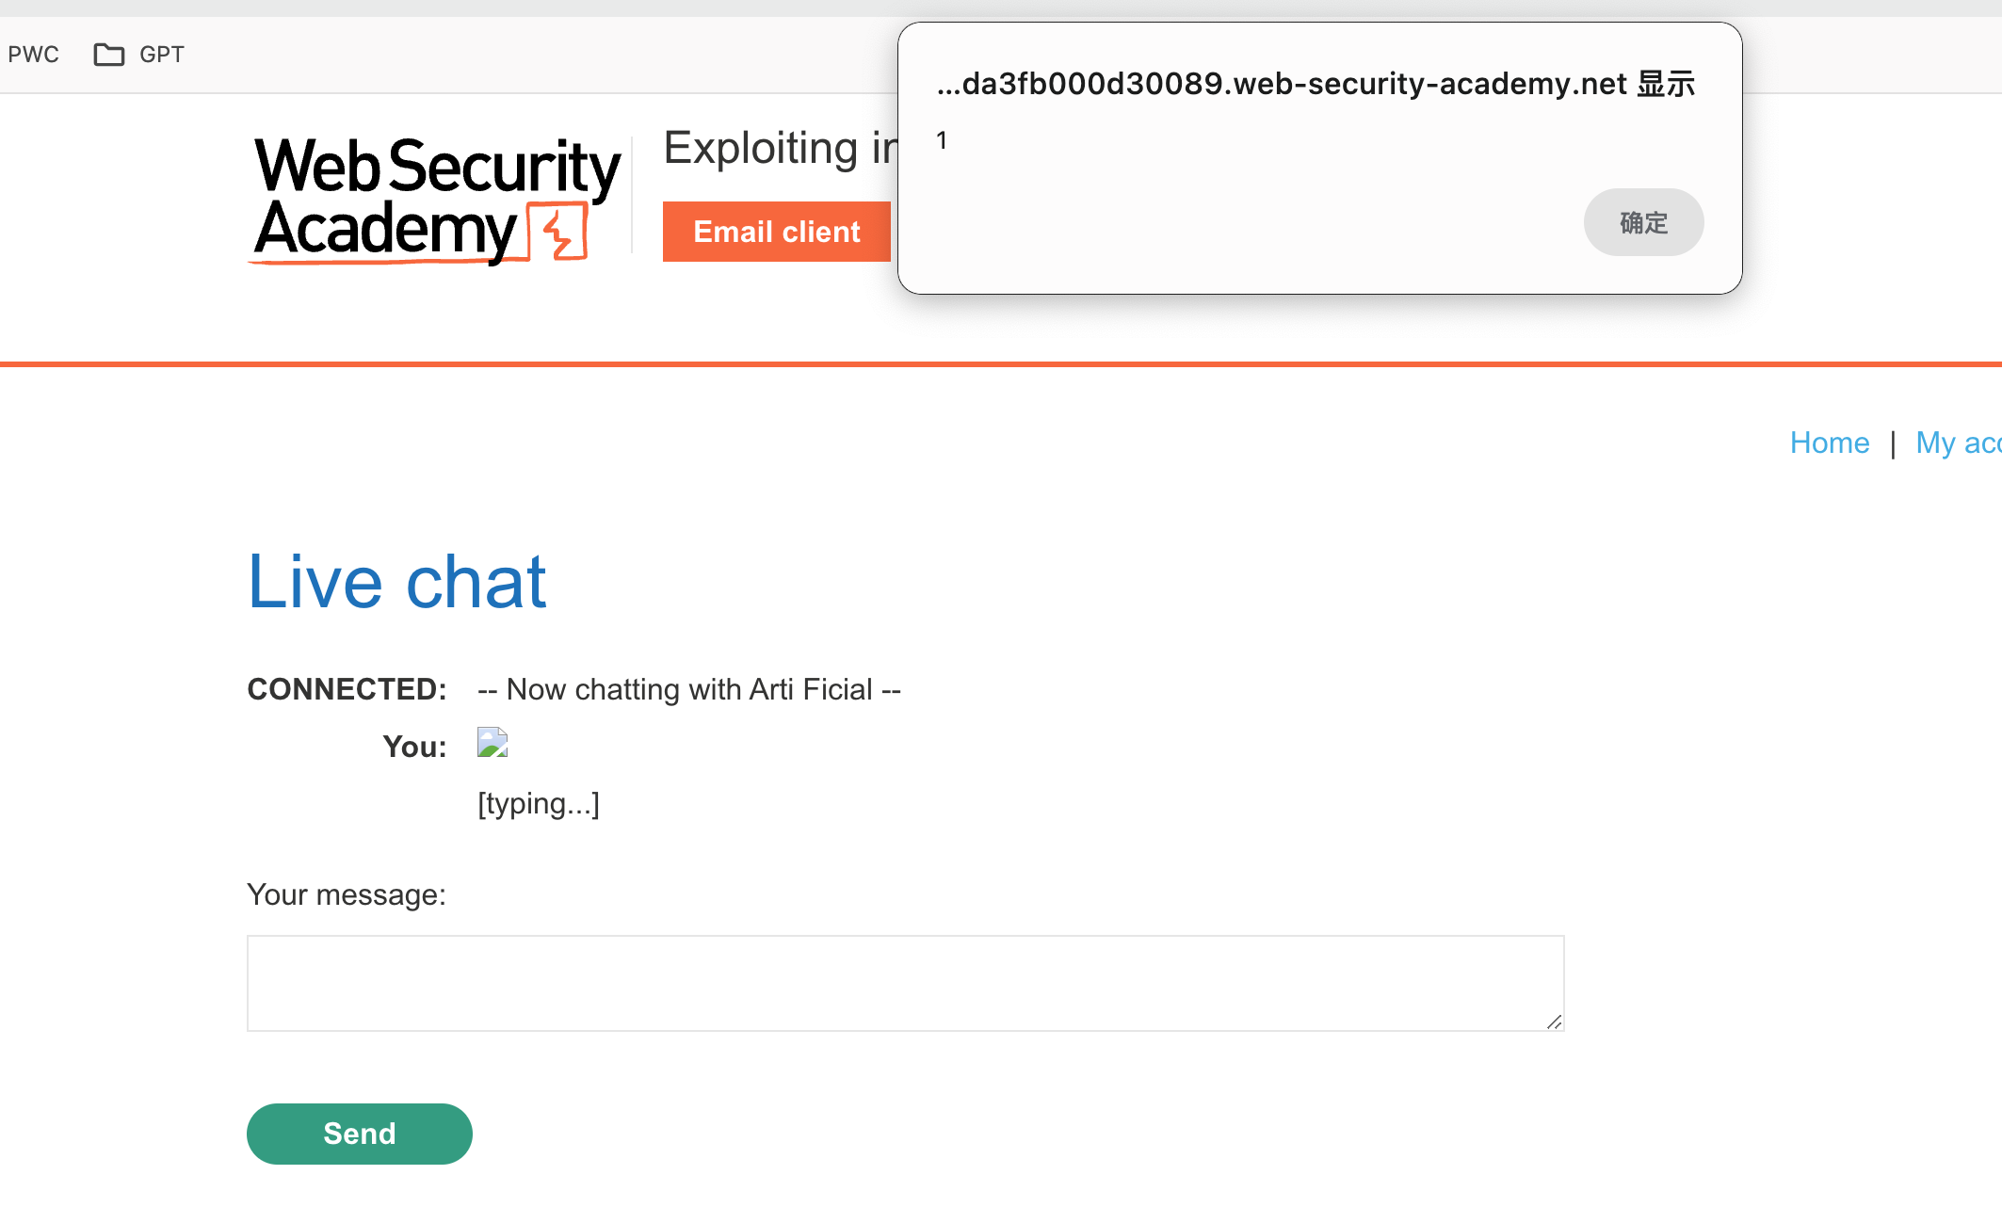Click the "Now chatting with Arti Ficial" message
The width and height of the screenshot is (2002, 1223).
689,689
